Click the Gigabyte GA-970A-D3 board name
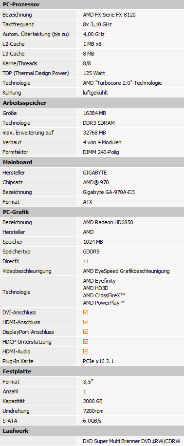 [109, 192]
